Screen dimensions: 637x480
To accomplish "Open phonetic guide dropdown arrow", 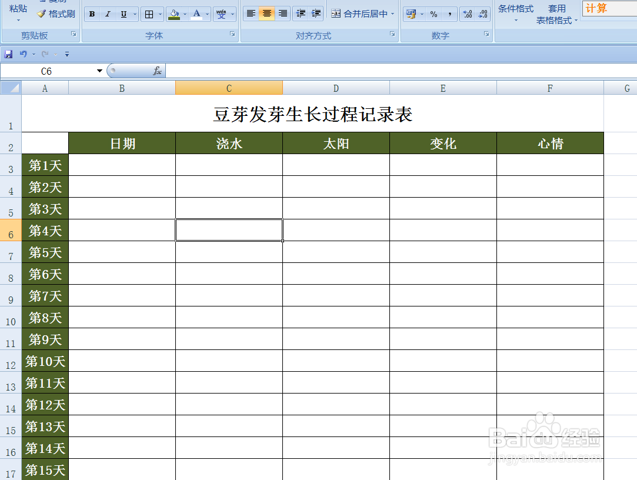I will tap(233, 14).
